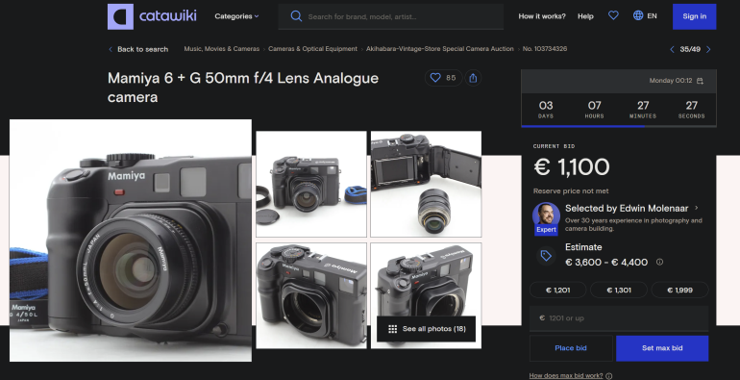Open the Catawiki logo home link
Viewport: 740px width, 380px height.
click(152, 16)
